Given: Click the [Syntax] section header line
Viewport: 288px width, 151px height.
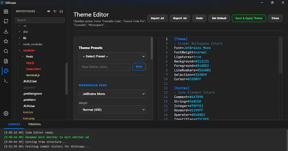Looking at the screenshot, I should click(182, 88).
